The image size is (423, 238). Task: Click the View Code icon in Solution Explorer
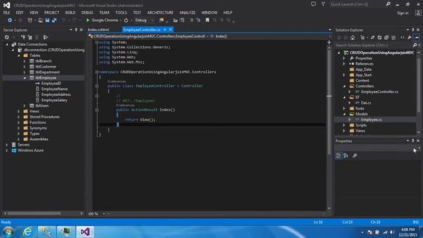[x=403, y=38]
